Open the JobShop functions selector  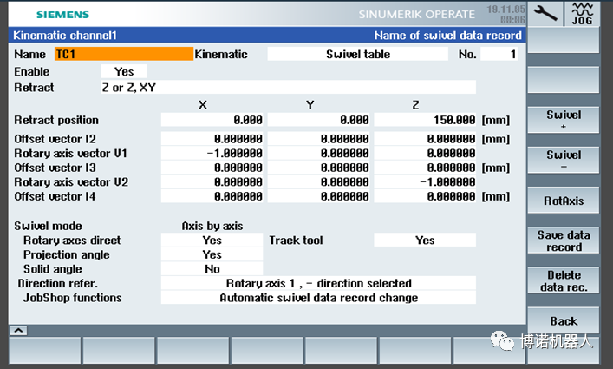[318, 298]
